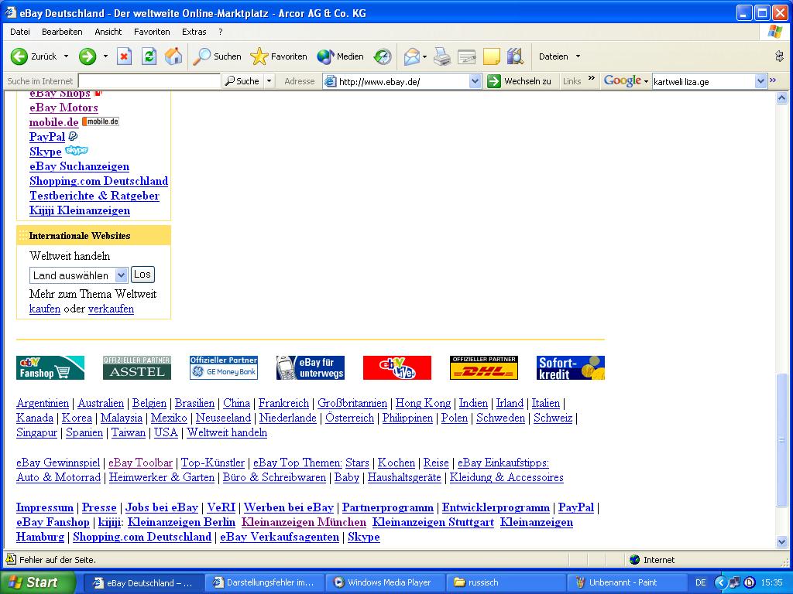Viewport: 793px width, 594px height.
Task: Open the mail icon dropdown arrow
Action: (424, 56)
